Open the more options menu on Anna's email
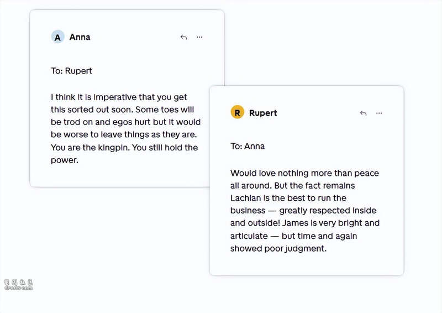The width and height of the screenshot is (442, 313). [199, 37]
